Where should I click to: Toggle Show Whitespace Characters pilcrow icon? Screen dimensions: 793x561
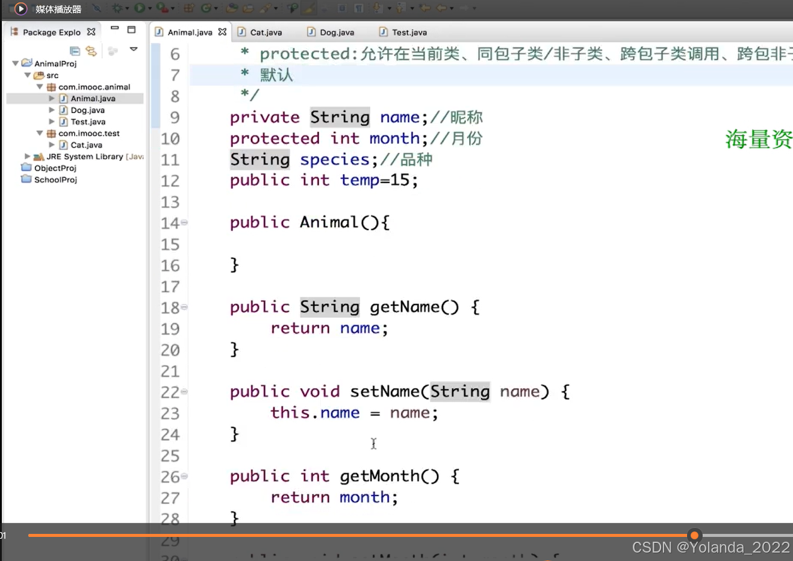(359, 8)
